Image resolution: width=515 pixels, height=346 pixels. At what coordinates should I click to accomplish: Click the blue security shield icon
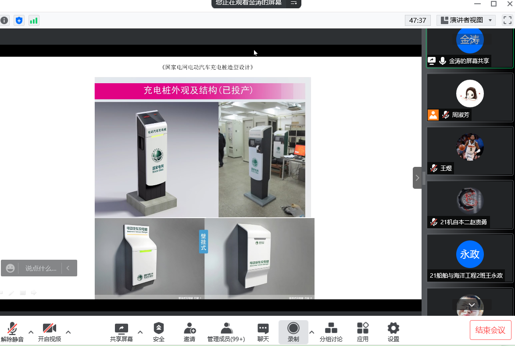coord(19,20)
